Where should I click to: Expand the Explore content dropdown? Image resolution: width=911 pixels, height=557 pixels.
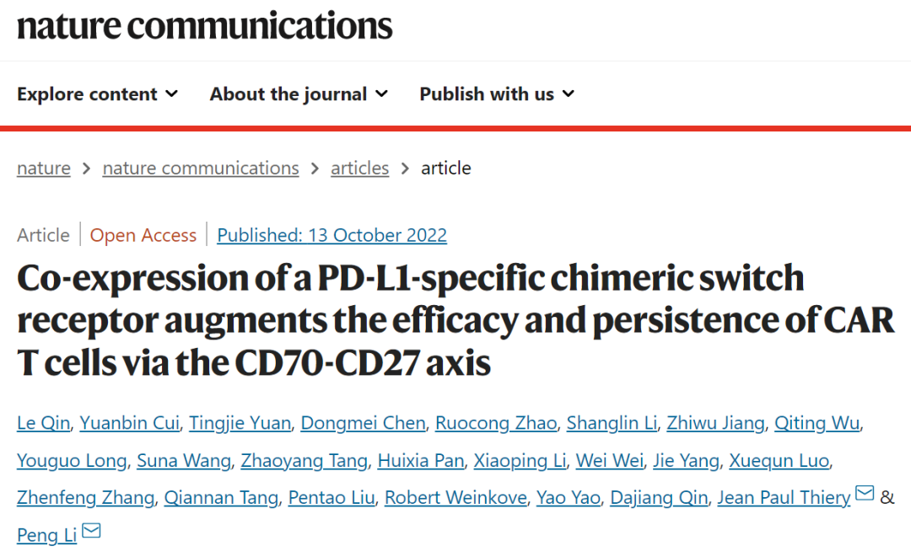97,94
